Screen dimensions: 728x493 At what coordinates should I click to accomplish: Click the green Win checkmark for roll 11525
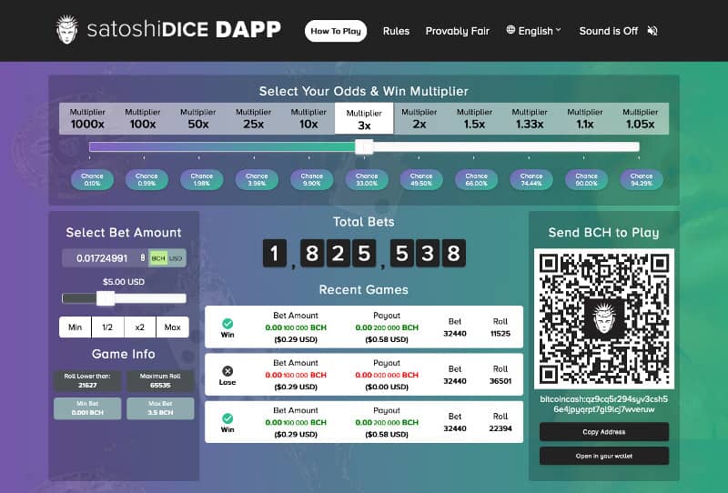(227, 324)
